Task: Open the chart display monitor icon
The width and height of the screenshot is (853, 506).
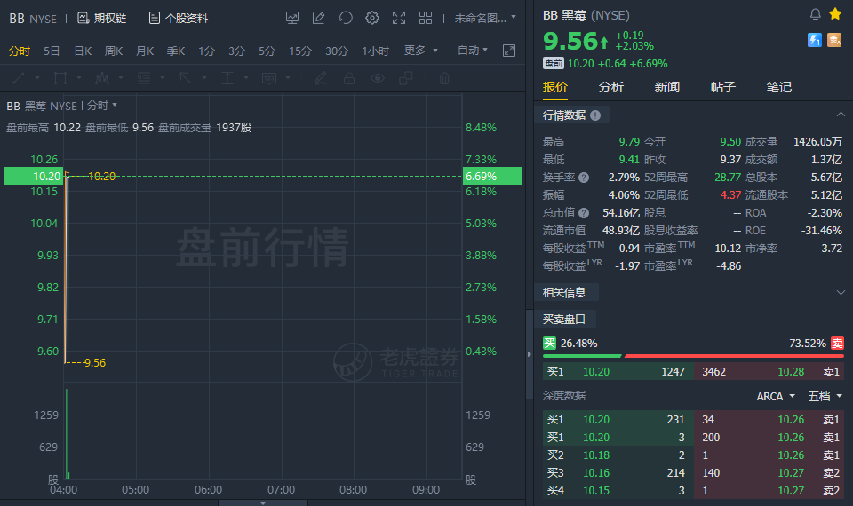Action: (x=292, y=18)
